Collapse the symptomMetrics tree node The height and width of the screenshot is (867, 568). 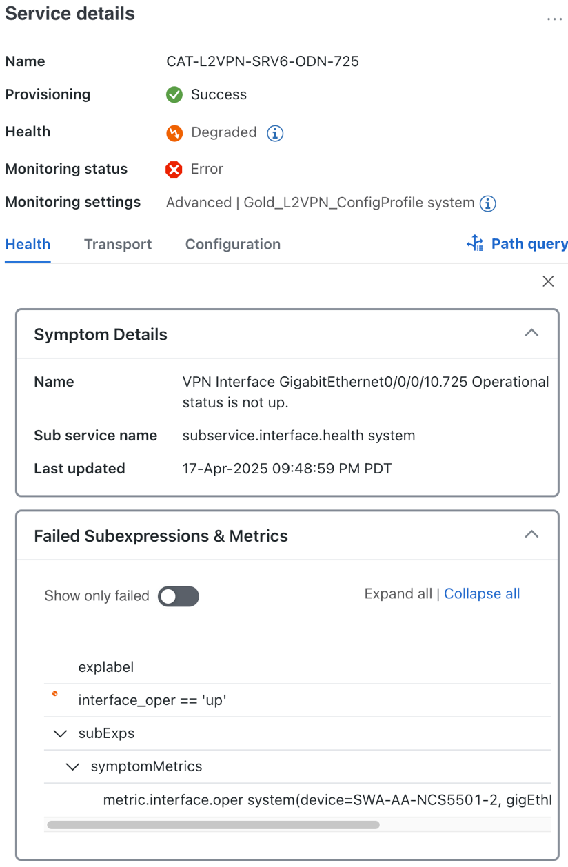pyautogui.click(x=72, y=767)
